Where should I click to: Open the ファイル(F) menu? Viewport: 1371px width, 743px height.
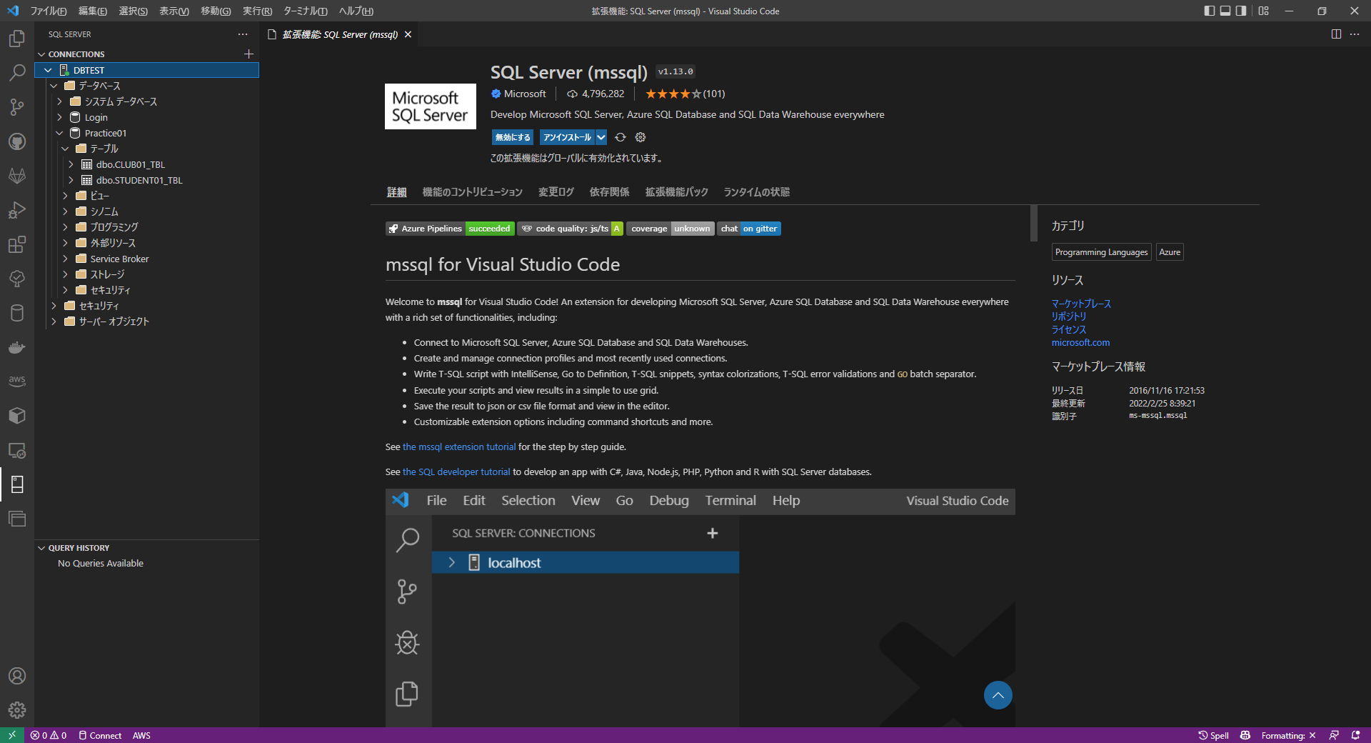click(x=49, y=11)
